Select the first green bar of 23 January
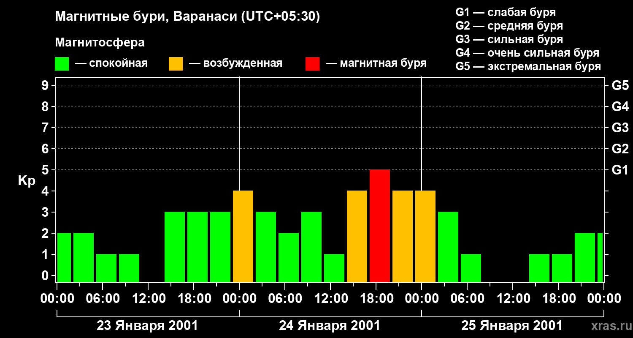633x338 pixels. click(x=64, y=258)
